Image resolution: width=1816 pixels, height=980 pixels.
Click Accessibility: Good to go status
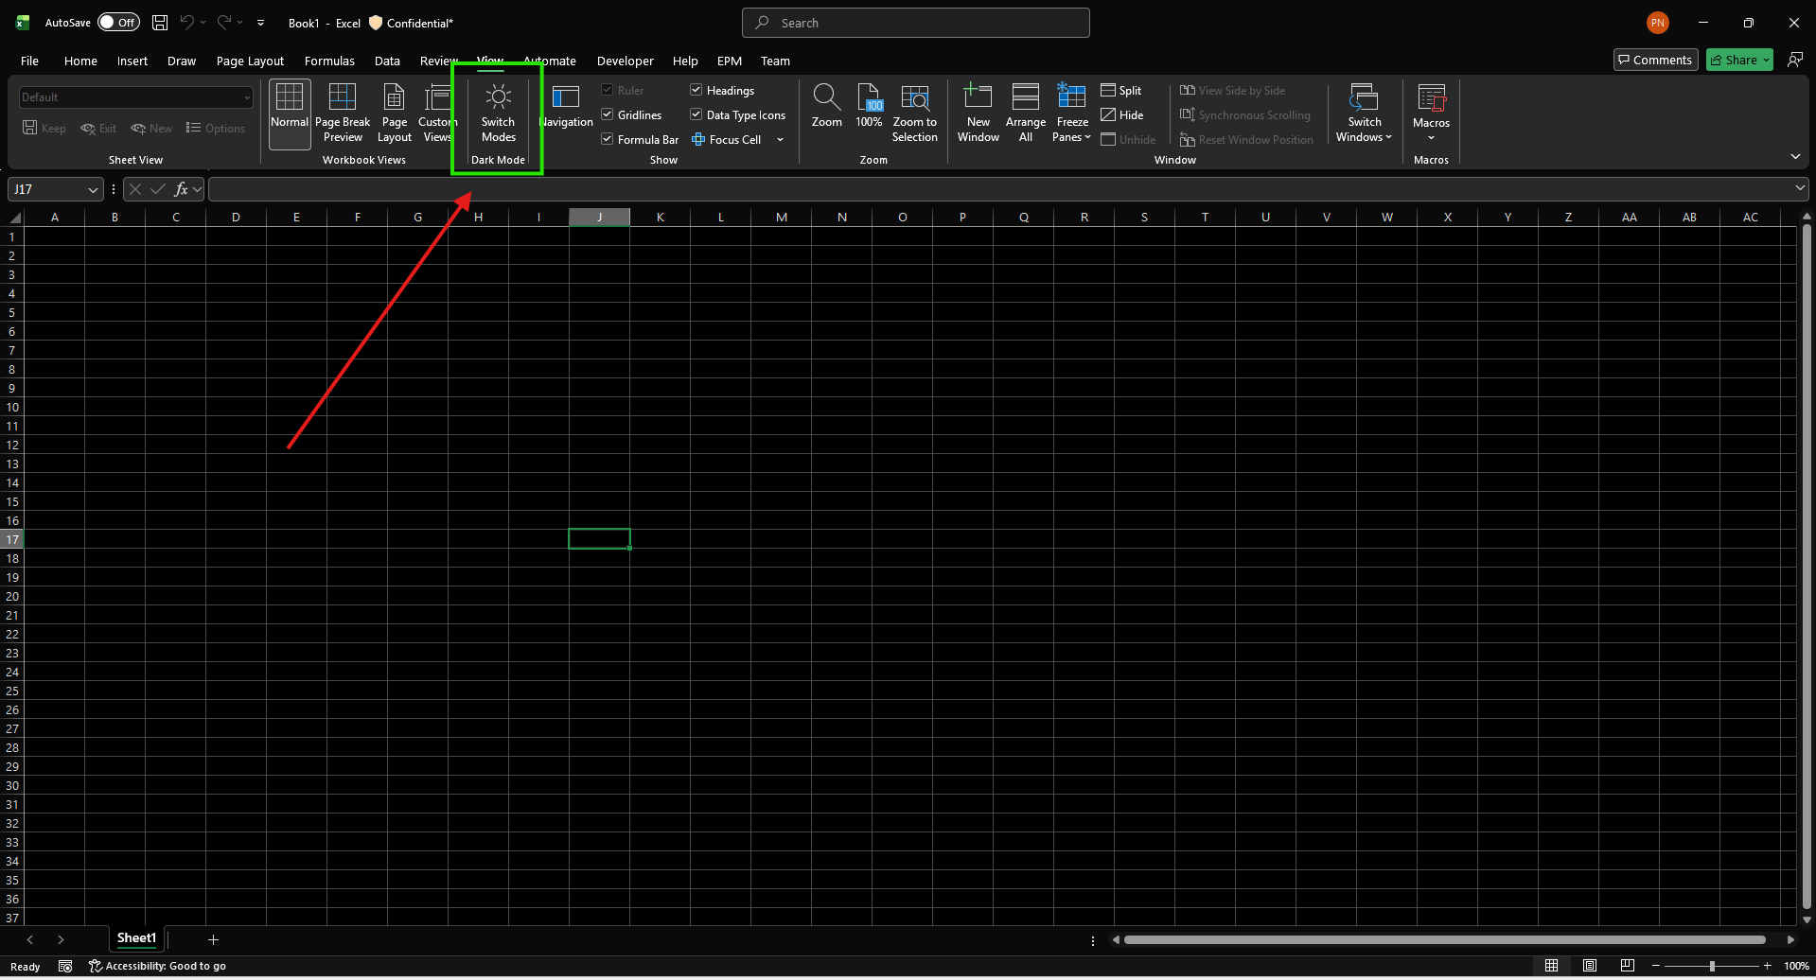(157, 966)
